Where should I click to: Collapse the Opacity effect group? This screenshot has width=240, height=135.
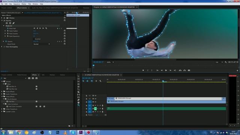[2, 21]
